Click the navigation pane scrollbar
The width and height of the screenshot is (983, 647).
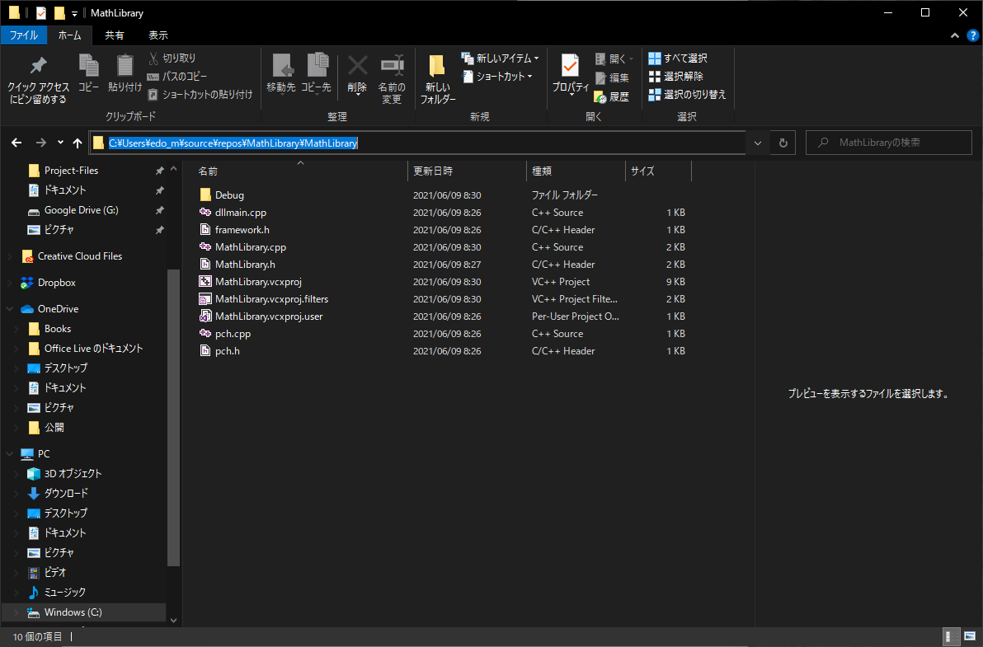(174, 418)
